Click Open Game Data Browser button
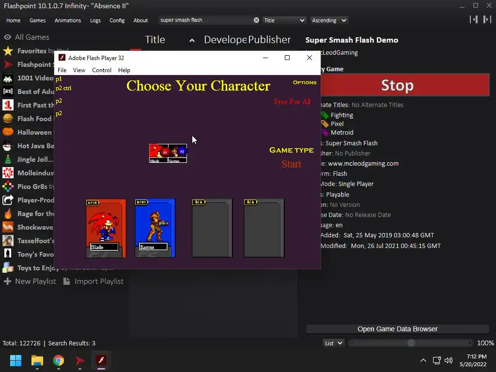Viewport: 496px width, 372px height. coord(398,329)
